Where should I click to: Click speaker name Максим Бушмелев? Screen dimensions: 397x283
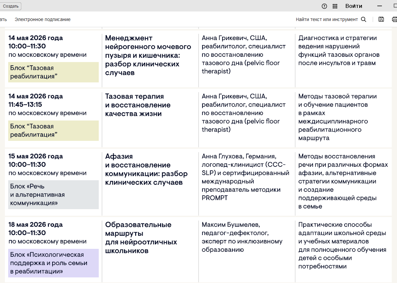coord(231,225)
